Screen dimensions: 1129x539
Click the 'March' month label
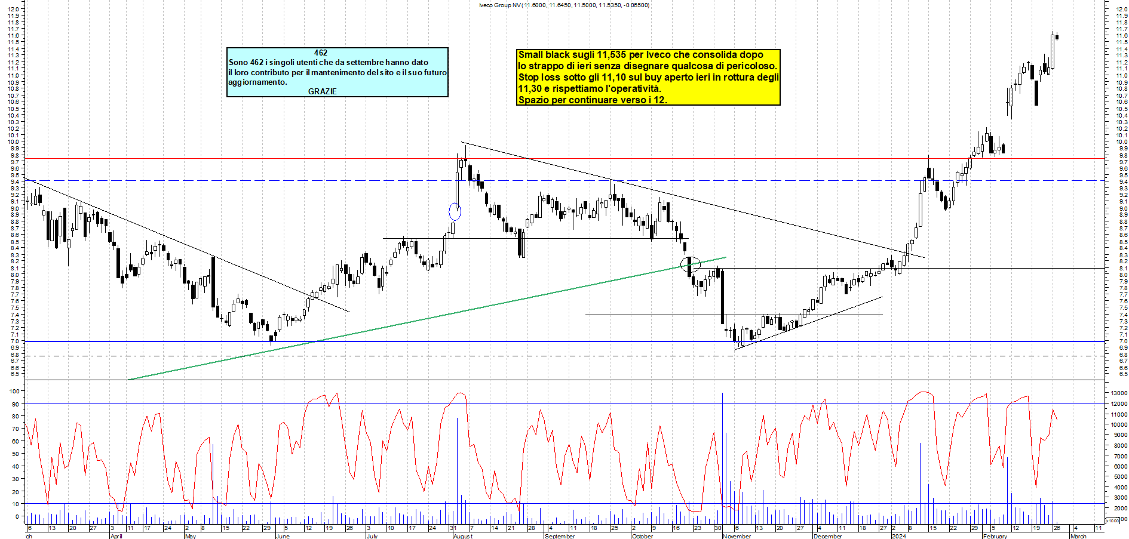(1078, 536)
